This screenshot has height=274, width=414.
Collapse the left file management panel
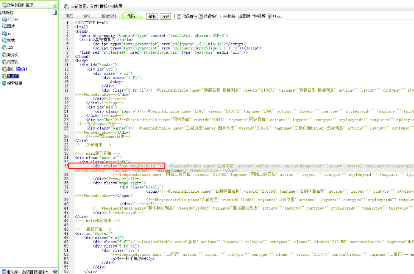[x=55, y=5]
